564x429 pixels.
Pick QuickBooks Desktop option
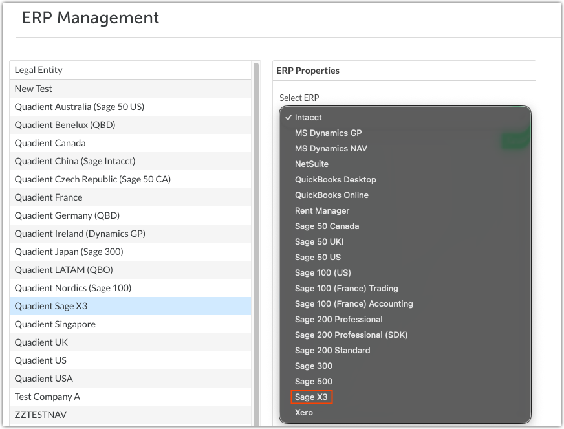[405, 179]
